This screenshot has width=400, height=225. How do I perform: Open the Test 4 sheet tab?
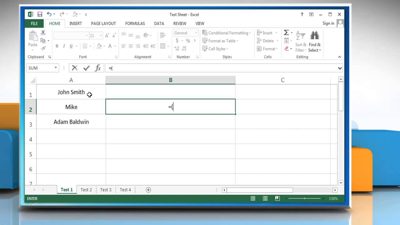[x=125, y=190]
